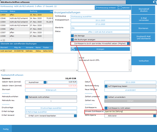
Task: Click the Hinweis Zutrittssperre text field
Action: click(130, 112)
